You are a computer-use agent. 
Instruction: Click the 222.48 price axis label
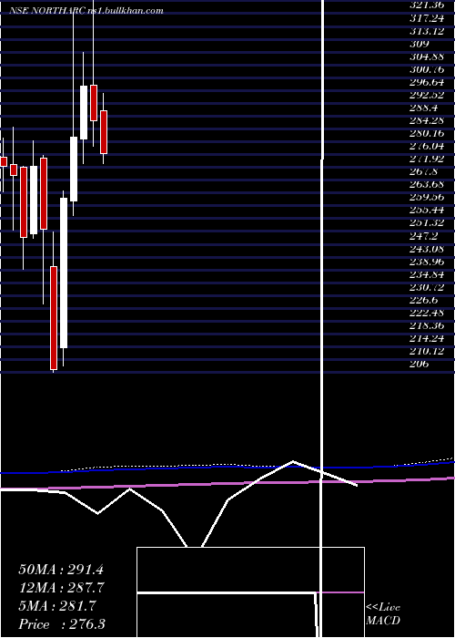(427, 313)
